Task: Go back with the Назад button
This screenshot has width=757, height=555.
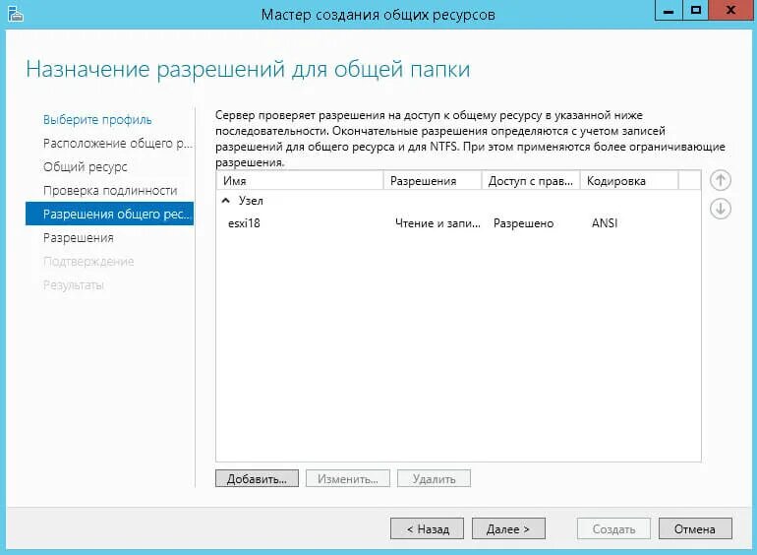Action: point(428,528)
